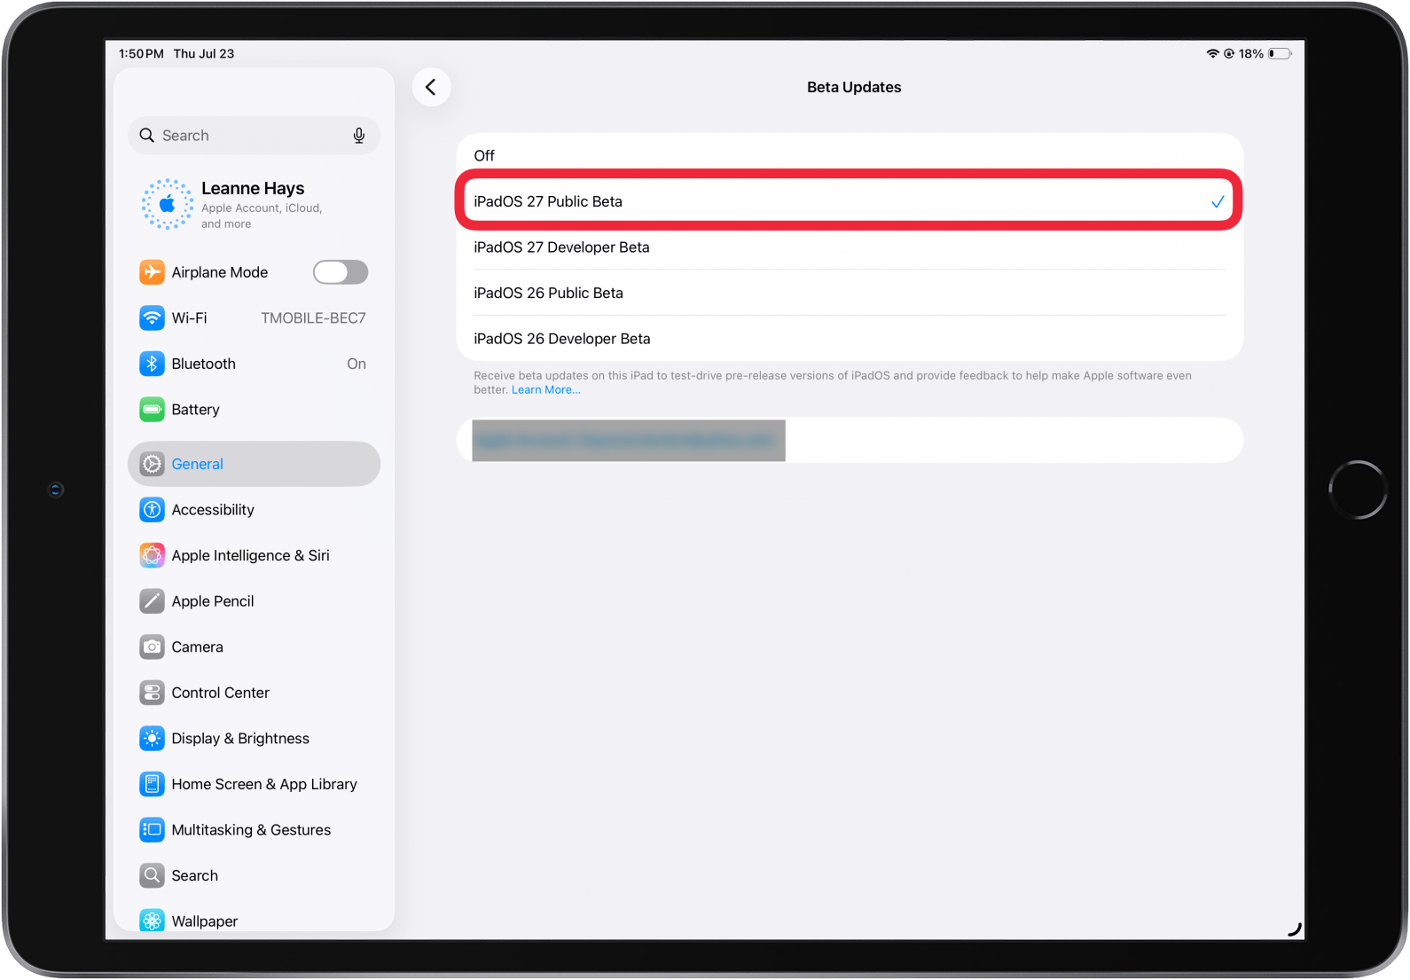Open Wi-Fi settings row
This screenshot has height=980, width=1410.
[x=254, y=318]
